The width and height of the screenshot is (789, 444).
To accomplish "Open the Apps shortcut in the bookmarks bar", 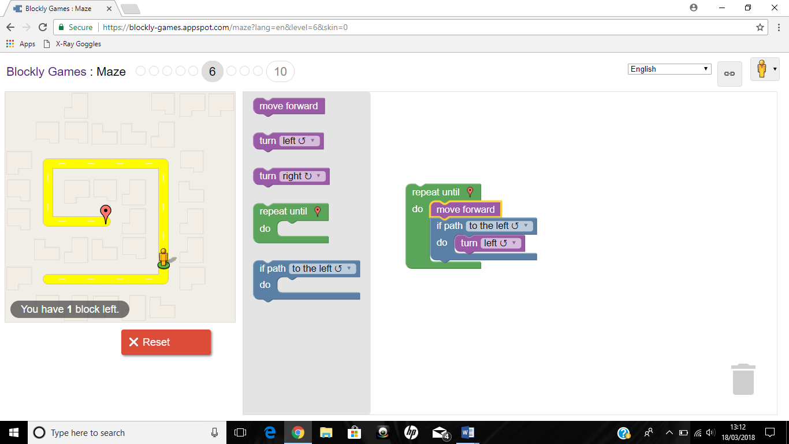I will click(21, 44).
